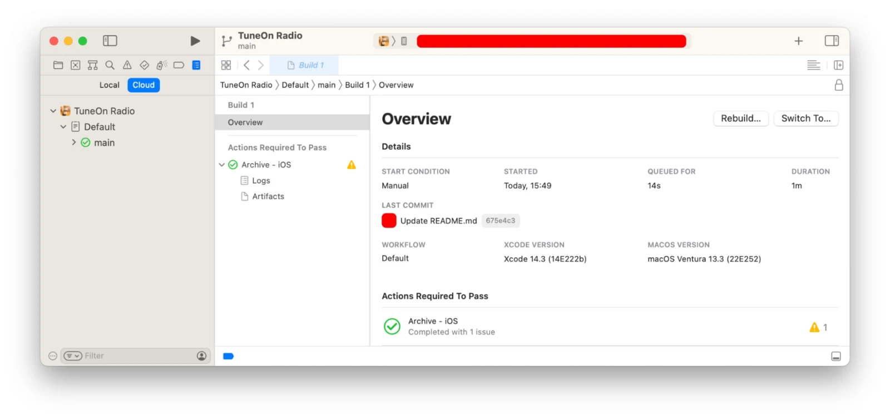Collapse the Default workflow node
Screen dimensions: 890x419
63,127
